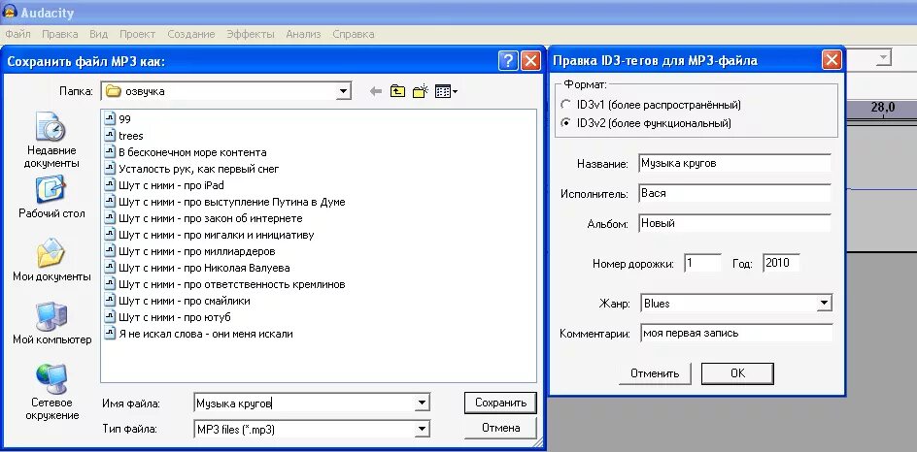Viewport: 917px width, 452px height.
Task: Open the Анализ menu
Action: point(303,34)
